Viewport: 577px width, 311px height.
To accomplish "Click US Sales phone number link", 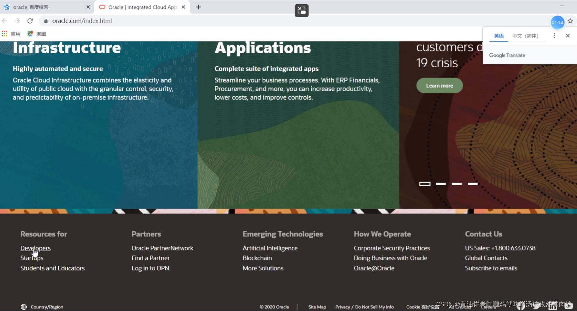I will (x=500, y=248).
